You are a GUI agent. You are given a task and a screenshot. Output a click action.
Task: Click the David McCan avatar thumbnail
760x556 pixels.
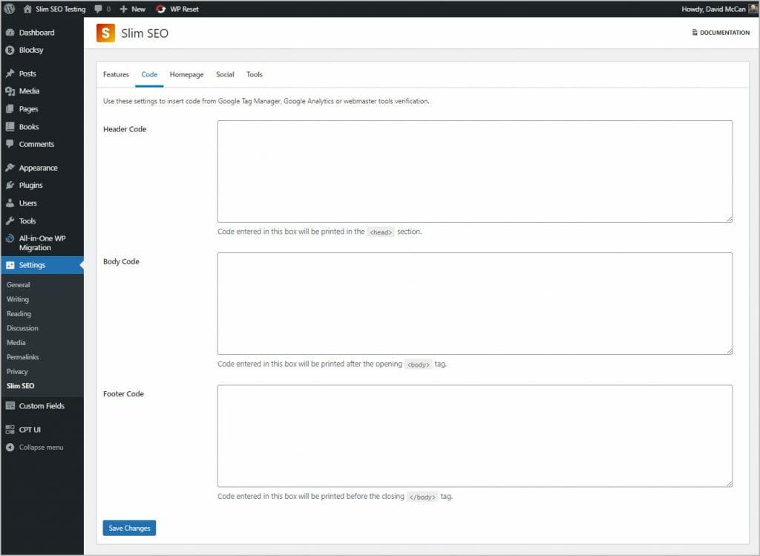[753, 8]
